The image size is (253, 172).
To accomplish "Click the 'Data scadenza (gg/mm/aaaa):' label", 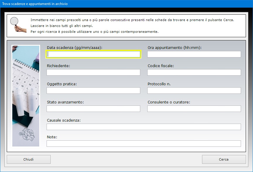I will [75, 47].
